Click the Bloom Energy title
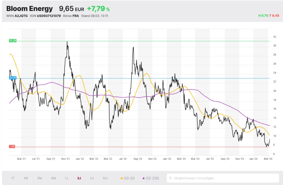The height and width of the screenshot is (185, 283). (29, 9)
